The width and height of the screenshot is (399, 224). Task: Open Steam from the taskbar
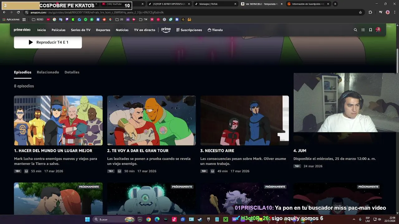[x=200, y=219]
